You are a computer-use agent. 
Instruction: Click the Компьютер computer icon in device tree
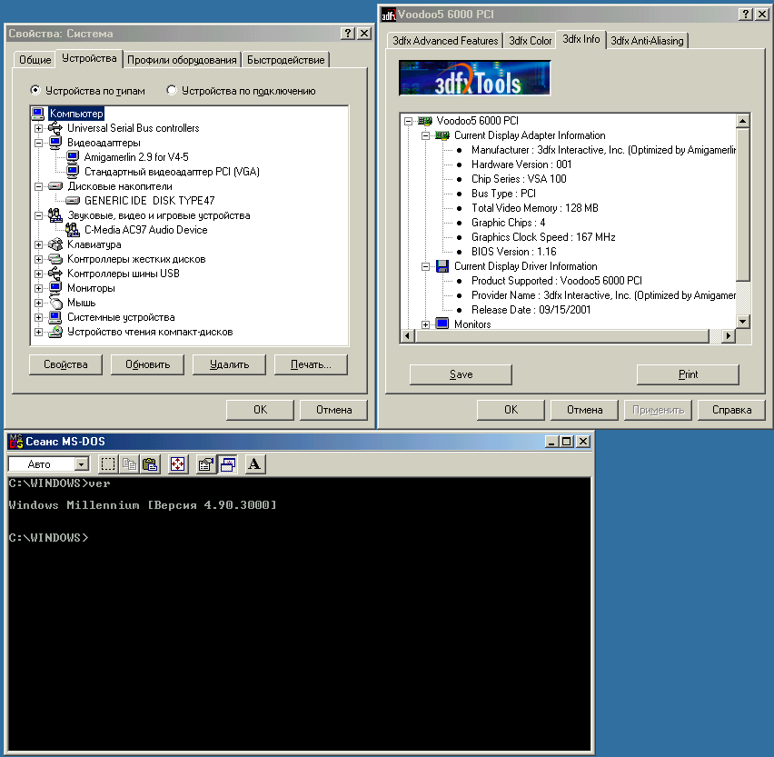point(38,114)
